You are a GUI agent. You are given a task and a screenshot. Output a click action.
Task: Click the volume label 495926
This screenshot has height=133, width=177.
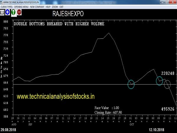pyautogui.click(x=168, y=109)
